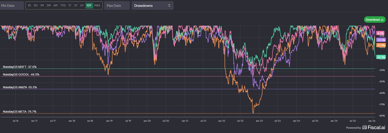The height and width of the screenshot is (133, 388).
Task: Click the NasdaqGS:META -76.7% label
Action: click(x=20, y=111)
